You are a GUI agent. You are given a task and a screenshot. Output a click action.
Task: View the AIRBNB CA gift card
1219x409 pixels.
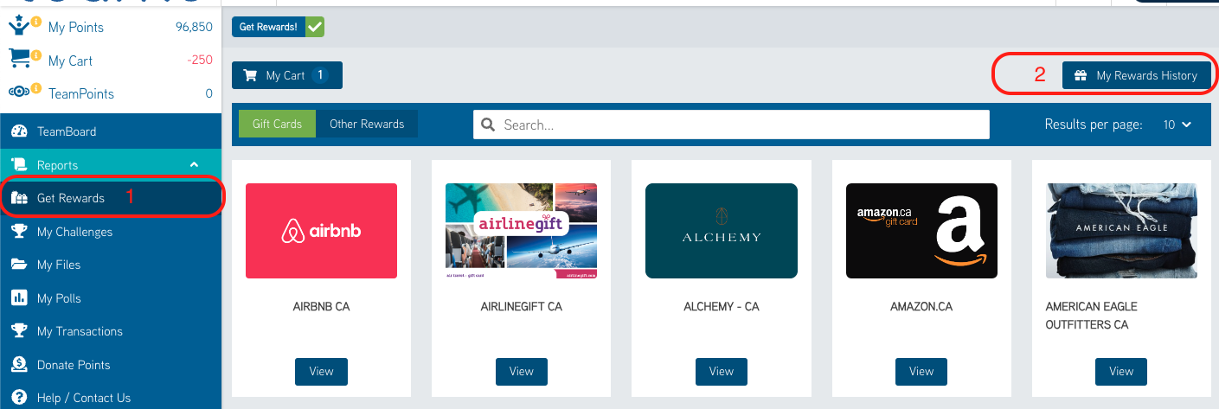pos(321,371)
